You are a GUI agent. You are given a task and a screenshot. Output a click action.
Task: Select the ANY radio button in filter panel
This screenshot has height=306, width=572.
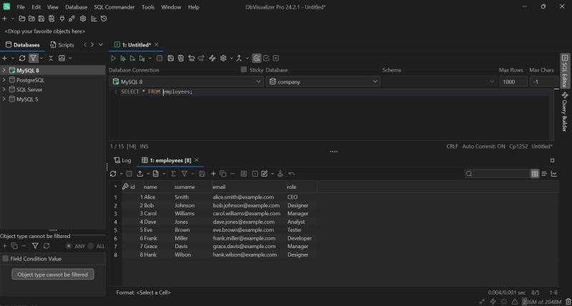[69, 246]
